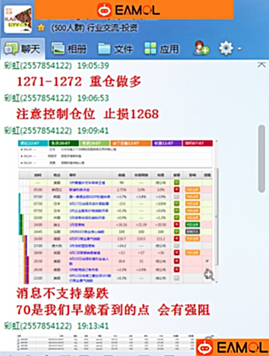This screenshot has width=269, height=356.
Task: Click the collapse arrow at chat top right
Action: [x=261, y=64]
